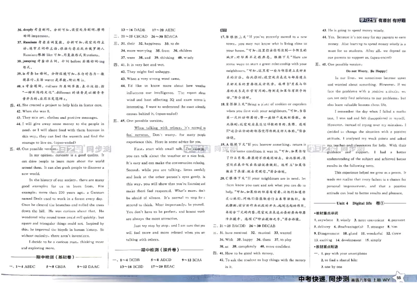Select the word "7. stranger"

click(x=375, y=227)
